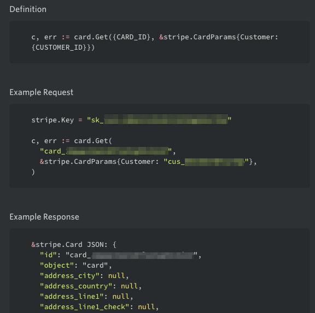Click the closing parenthesis of card.Get
Viewport: 315px width, 313px height.
point(33,172)
